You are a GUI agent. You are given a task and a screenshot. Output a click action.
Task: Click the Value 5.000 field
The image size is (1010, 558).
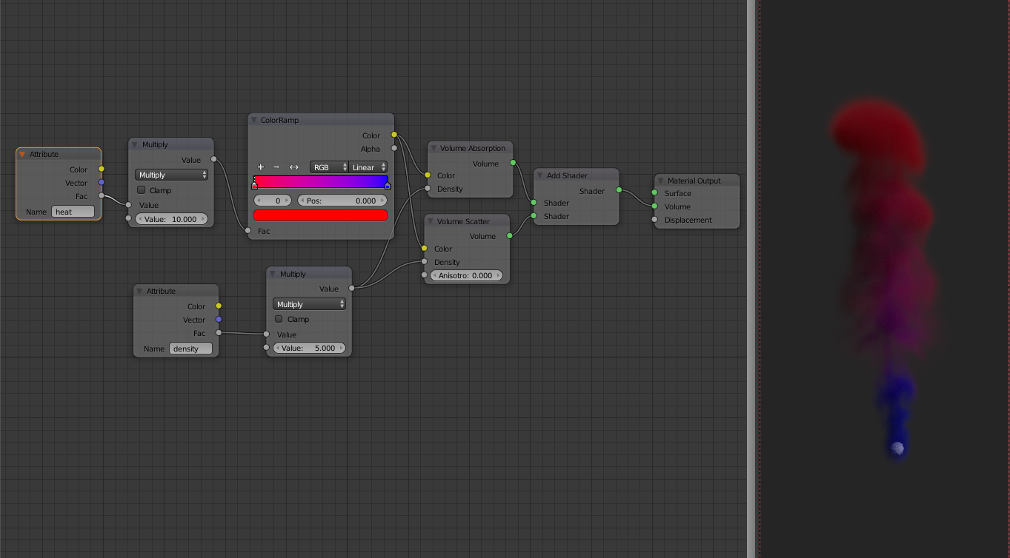tap(309, 348)
